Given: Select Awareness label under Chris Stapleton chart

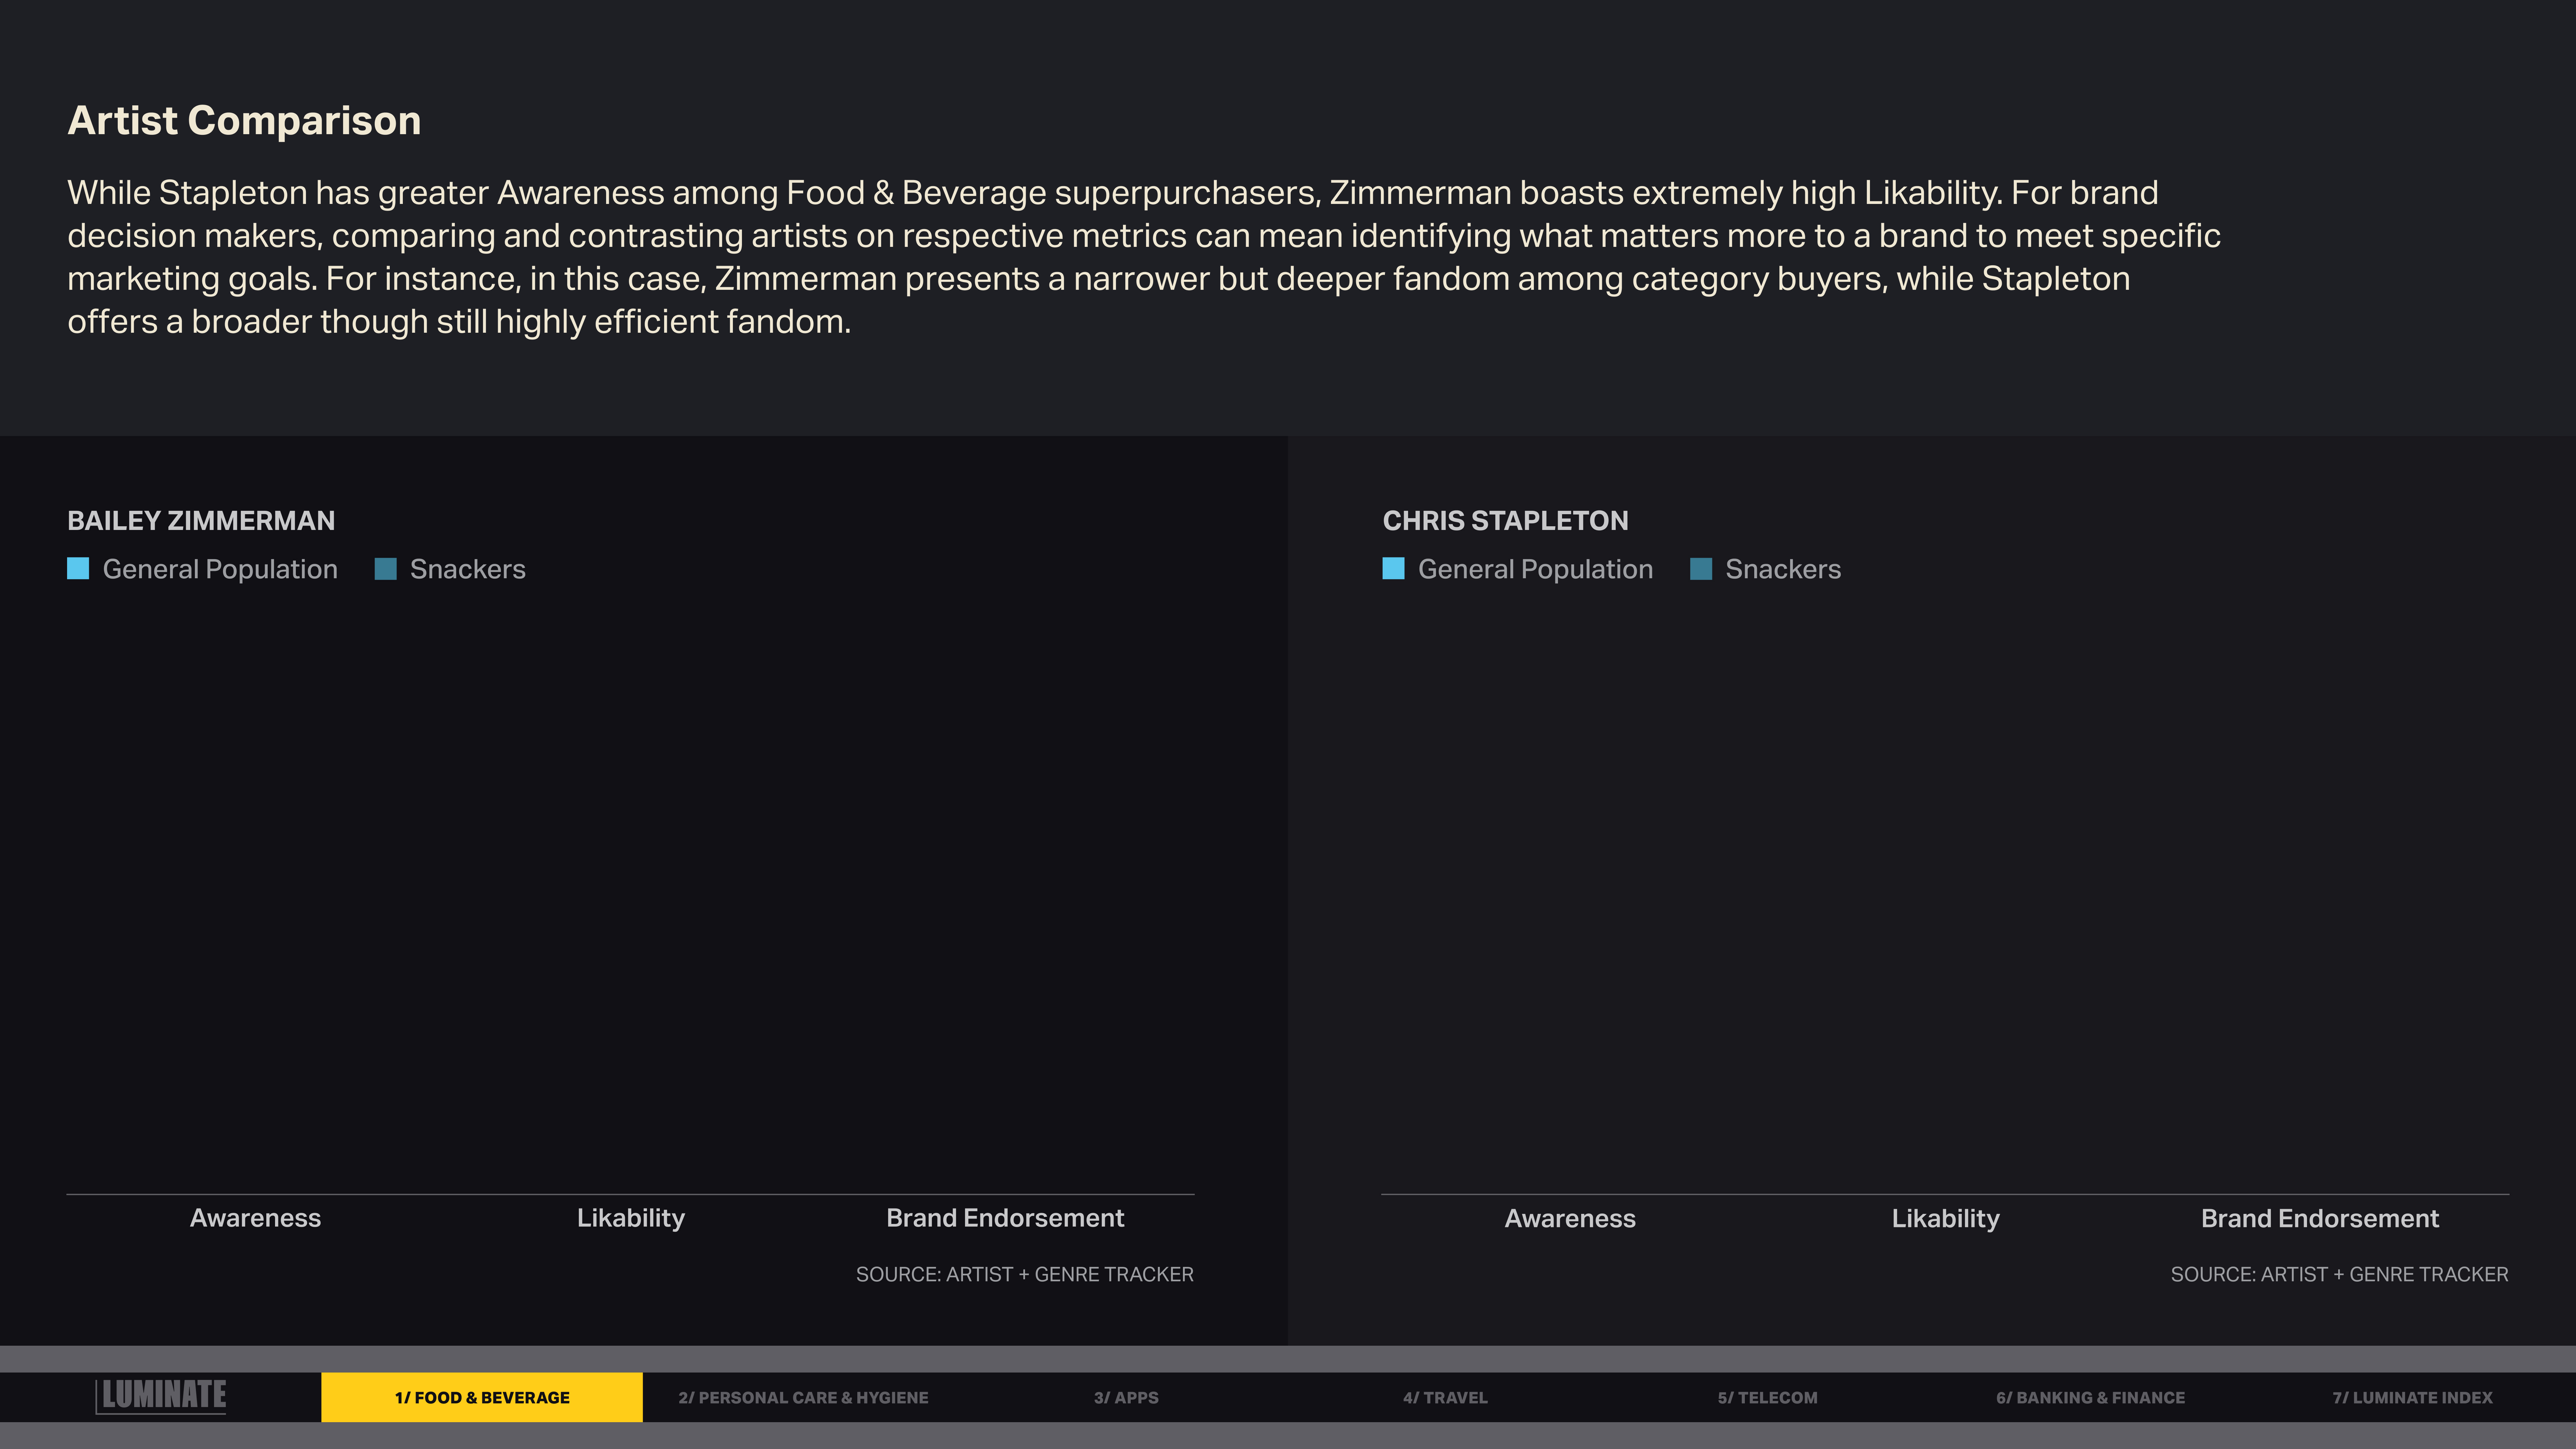Looking at the screenshot, I should click(1570, 1218).
